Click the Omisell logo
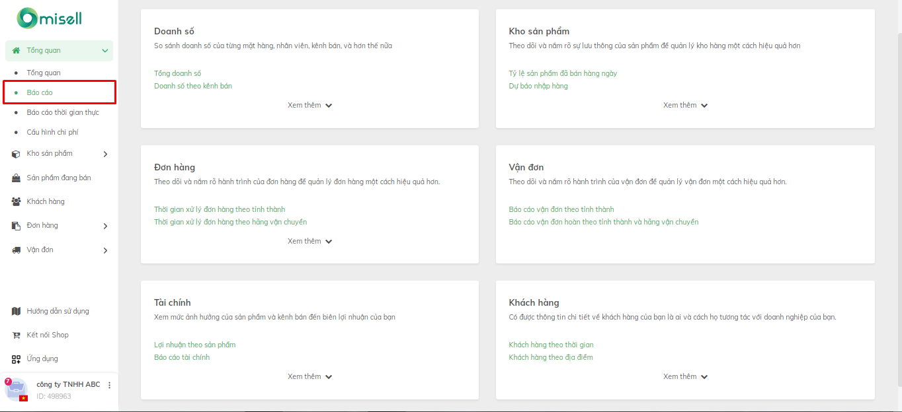This screenshot has height=412, width=902. click(x=50, y=18)
